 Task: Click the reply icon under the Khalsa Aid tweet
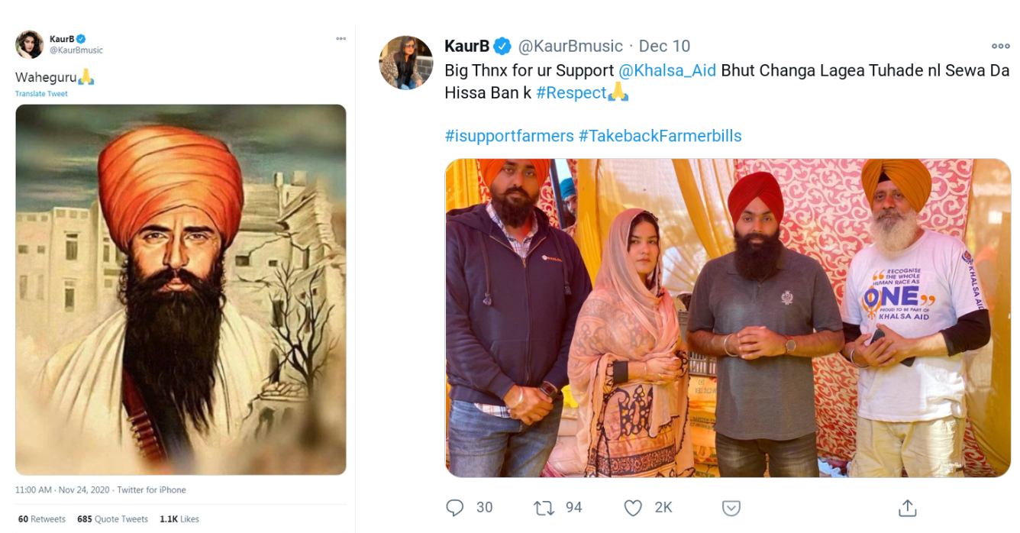(454, 508)
